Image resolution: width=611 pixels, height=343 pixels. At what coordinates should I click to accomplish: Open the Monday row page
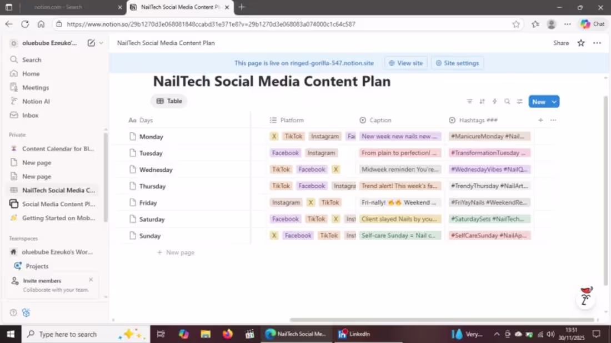(151, 137)
